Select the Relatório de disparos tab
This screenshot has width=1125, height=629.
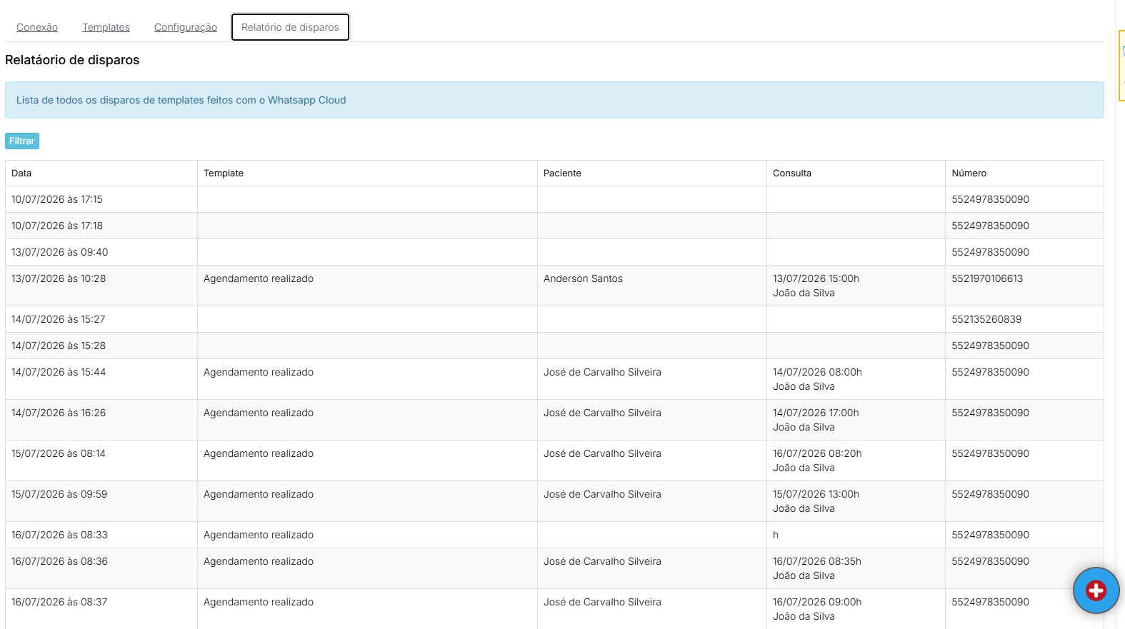pyautogui.click(x=290, y=27)
